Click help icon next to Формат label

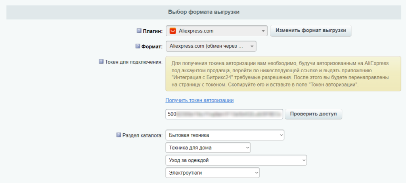[x=138, y=46]
